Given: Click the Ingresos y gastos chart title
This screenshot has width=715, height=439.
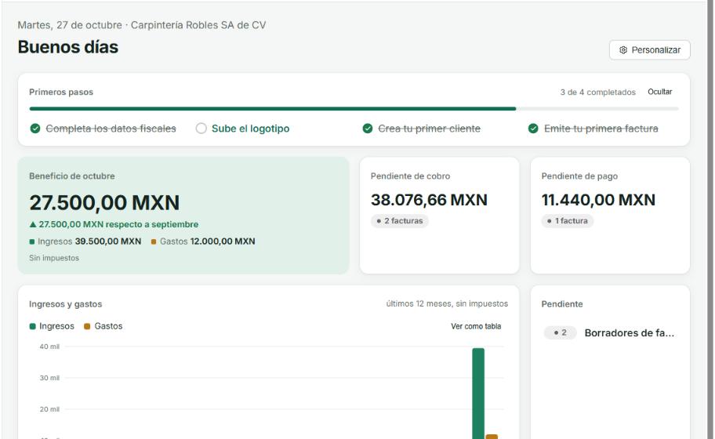Looking at the screenshot, I should pos(66,304).
